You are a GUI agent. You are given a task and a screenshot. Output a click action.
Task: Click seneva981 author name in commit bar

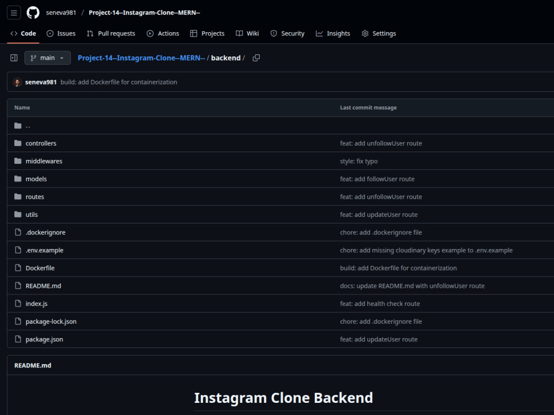coord(41,82)
